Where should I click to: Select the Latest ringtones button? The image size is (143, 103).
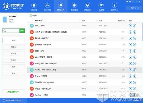(x=13, y=67)
